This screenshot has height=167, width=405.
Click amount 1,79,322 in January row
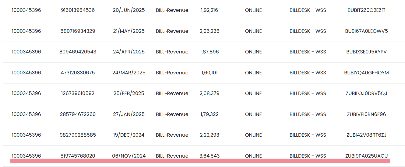210,114
